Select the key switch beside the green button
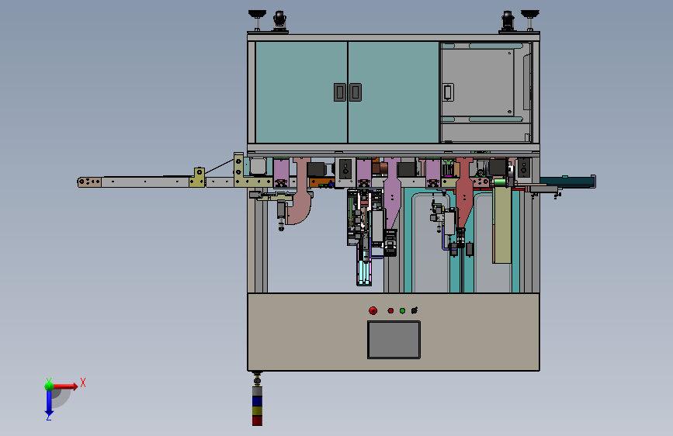 point(415,310)
